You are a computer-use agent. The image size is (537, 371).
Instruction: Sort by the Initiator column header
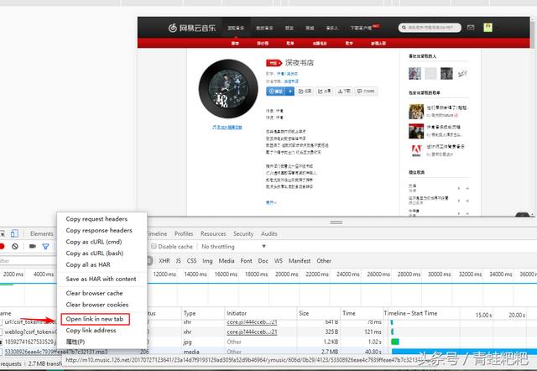(x=261, y=313)
